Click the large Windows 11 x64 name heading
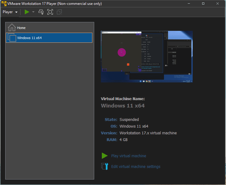 pos(123,106)
